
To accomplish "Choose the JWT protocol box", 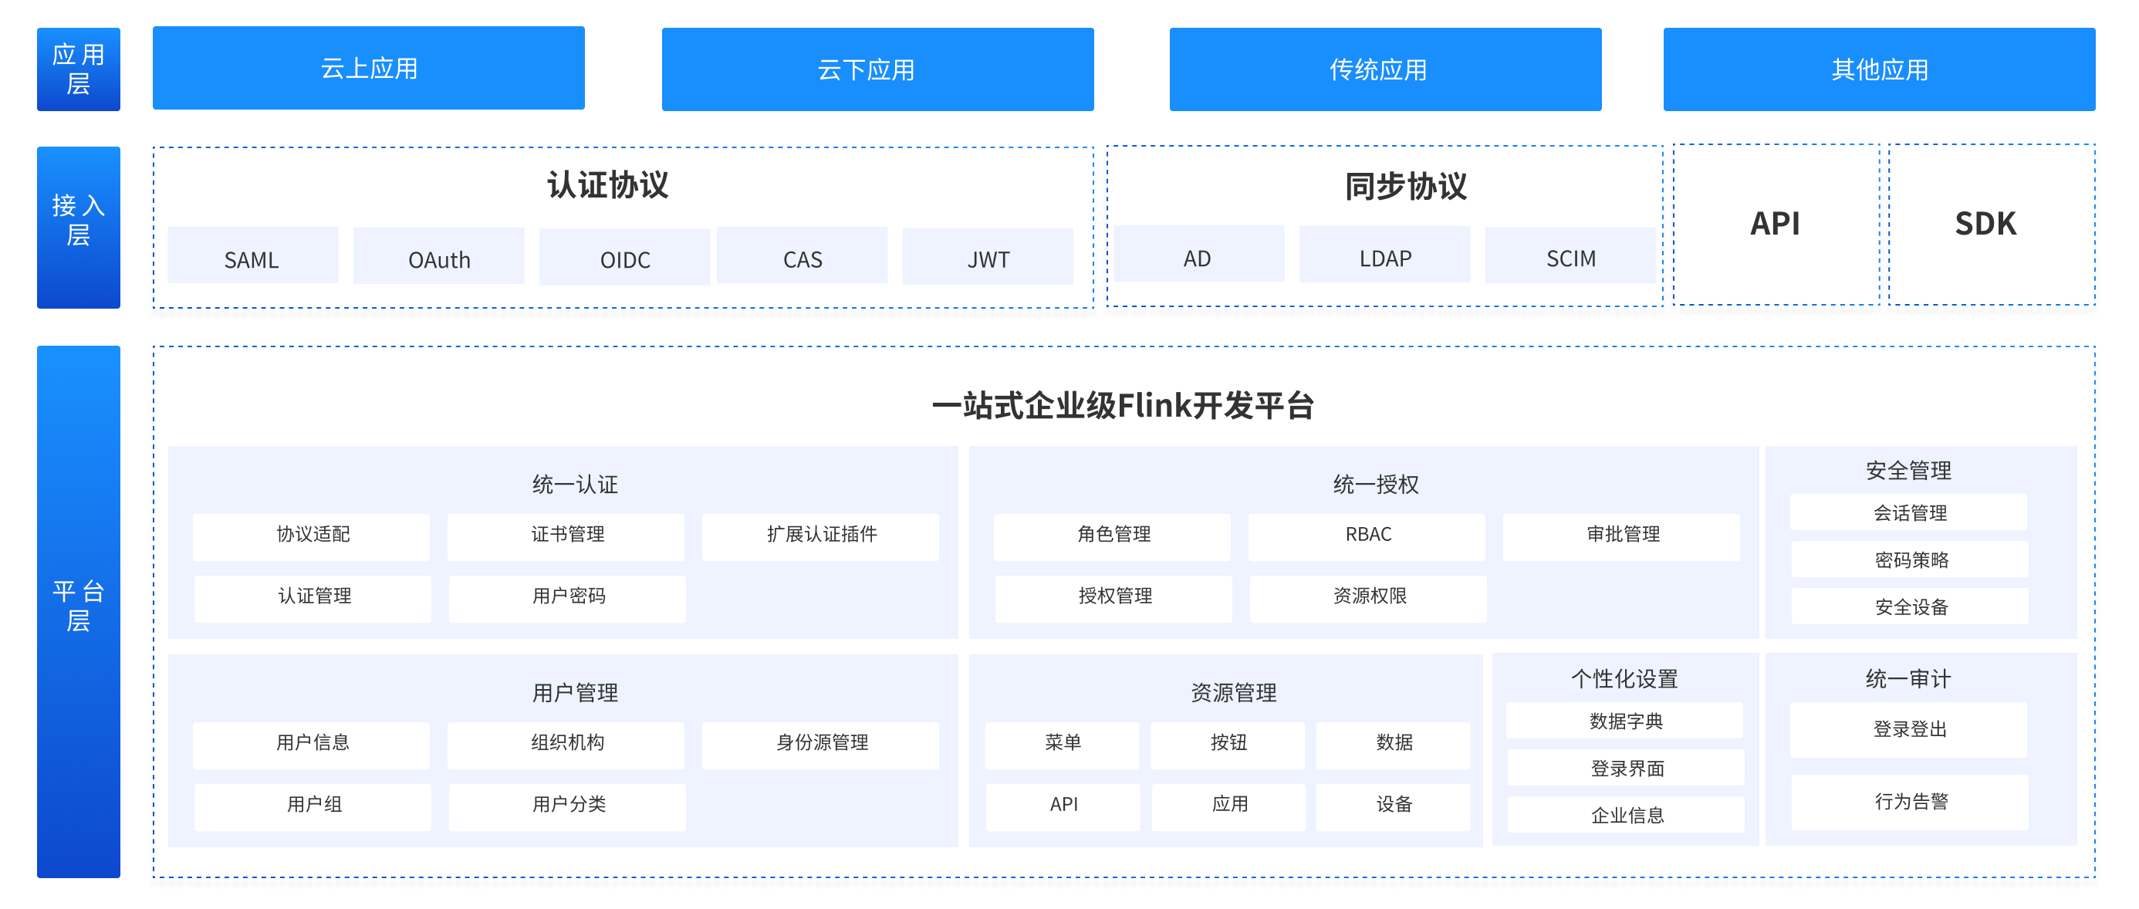I will (988, 256).
